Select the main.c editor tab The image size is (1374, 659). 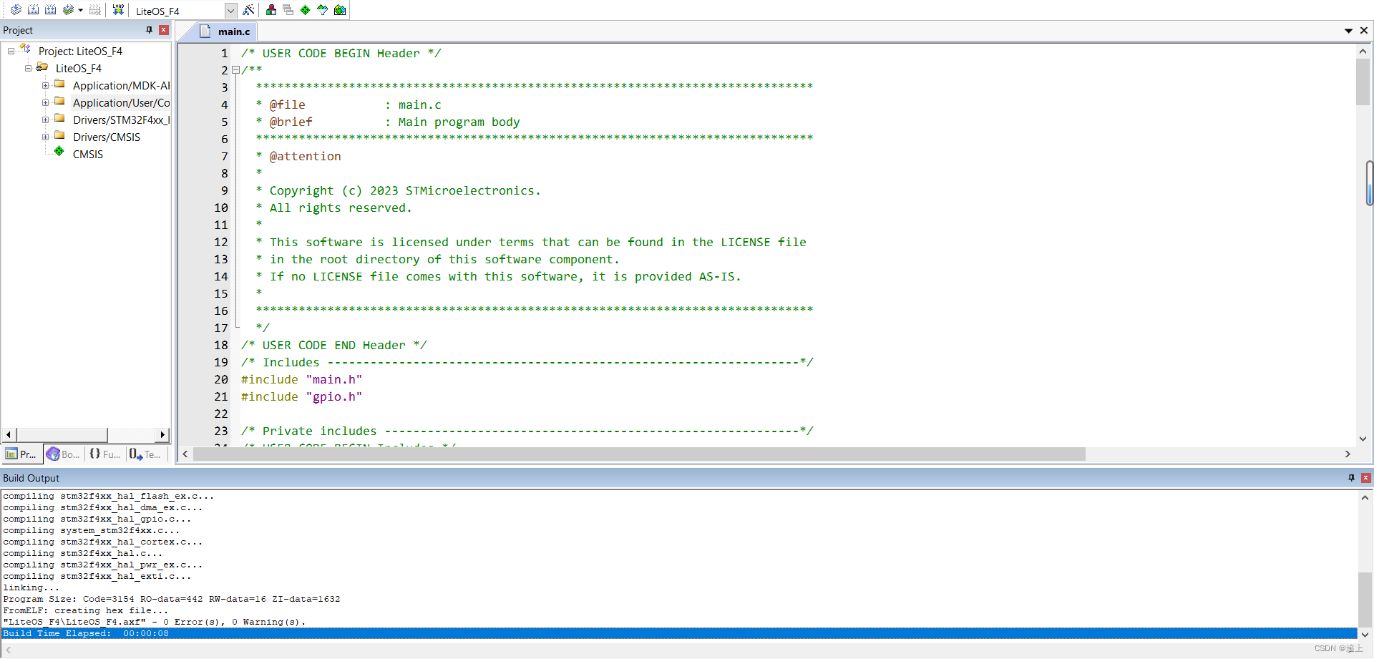pyautogui.click(x=233, y=31)
